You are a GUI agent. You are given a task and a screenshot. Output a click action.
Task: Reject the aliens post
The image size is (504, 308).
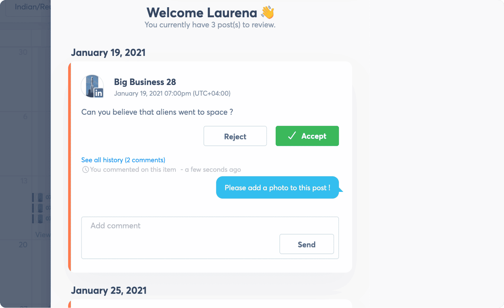tap(235, 136)
